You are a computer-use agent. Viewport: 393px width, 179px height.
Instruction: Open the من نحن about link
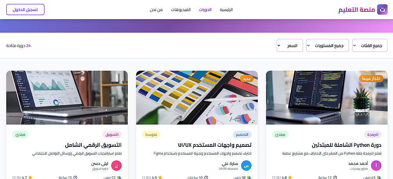coord(156,10)
